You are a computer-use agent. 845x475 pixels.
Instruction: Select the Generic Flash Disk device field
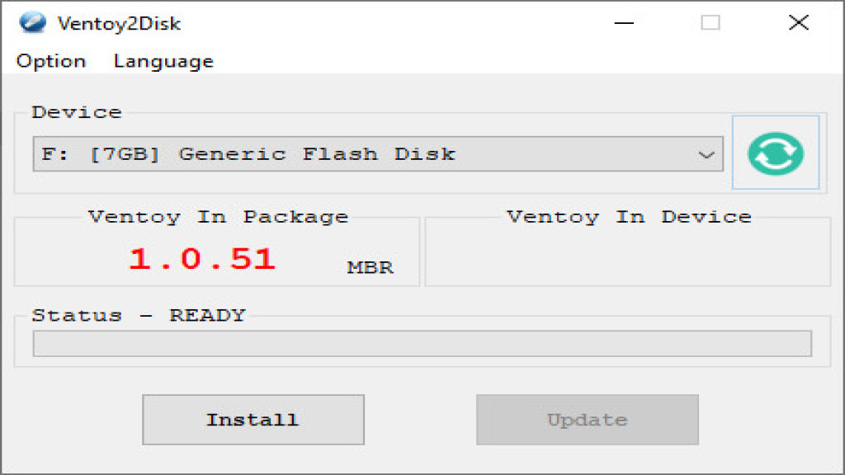coord(363,154)
